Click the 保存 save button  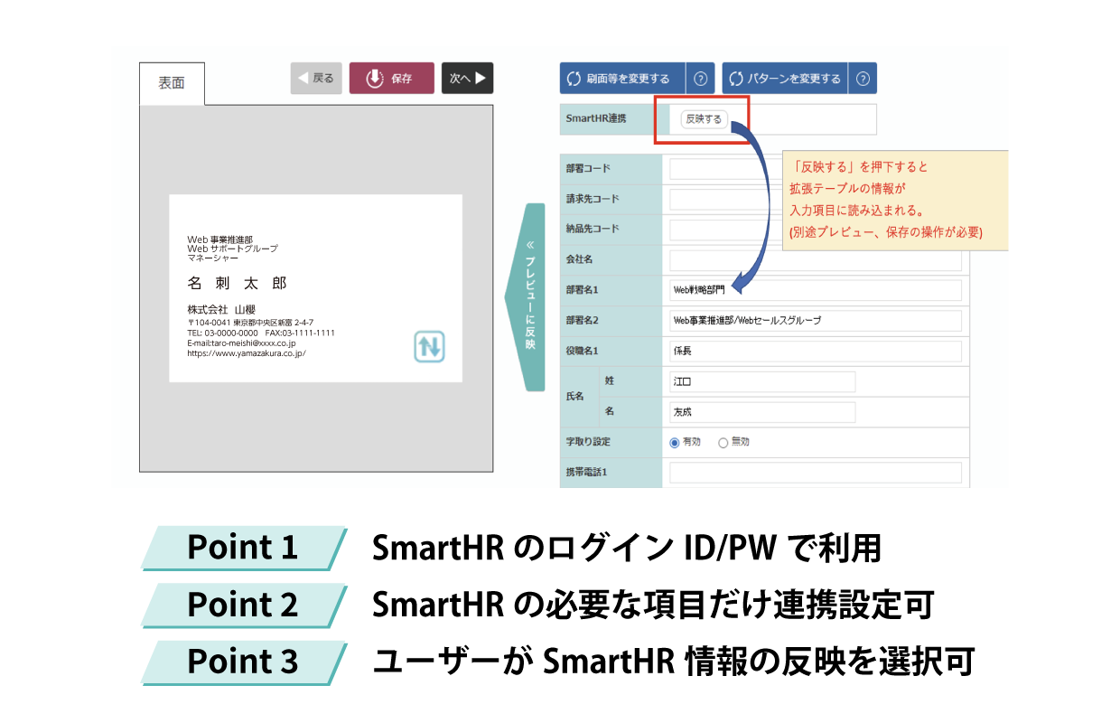point(391,79)
